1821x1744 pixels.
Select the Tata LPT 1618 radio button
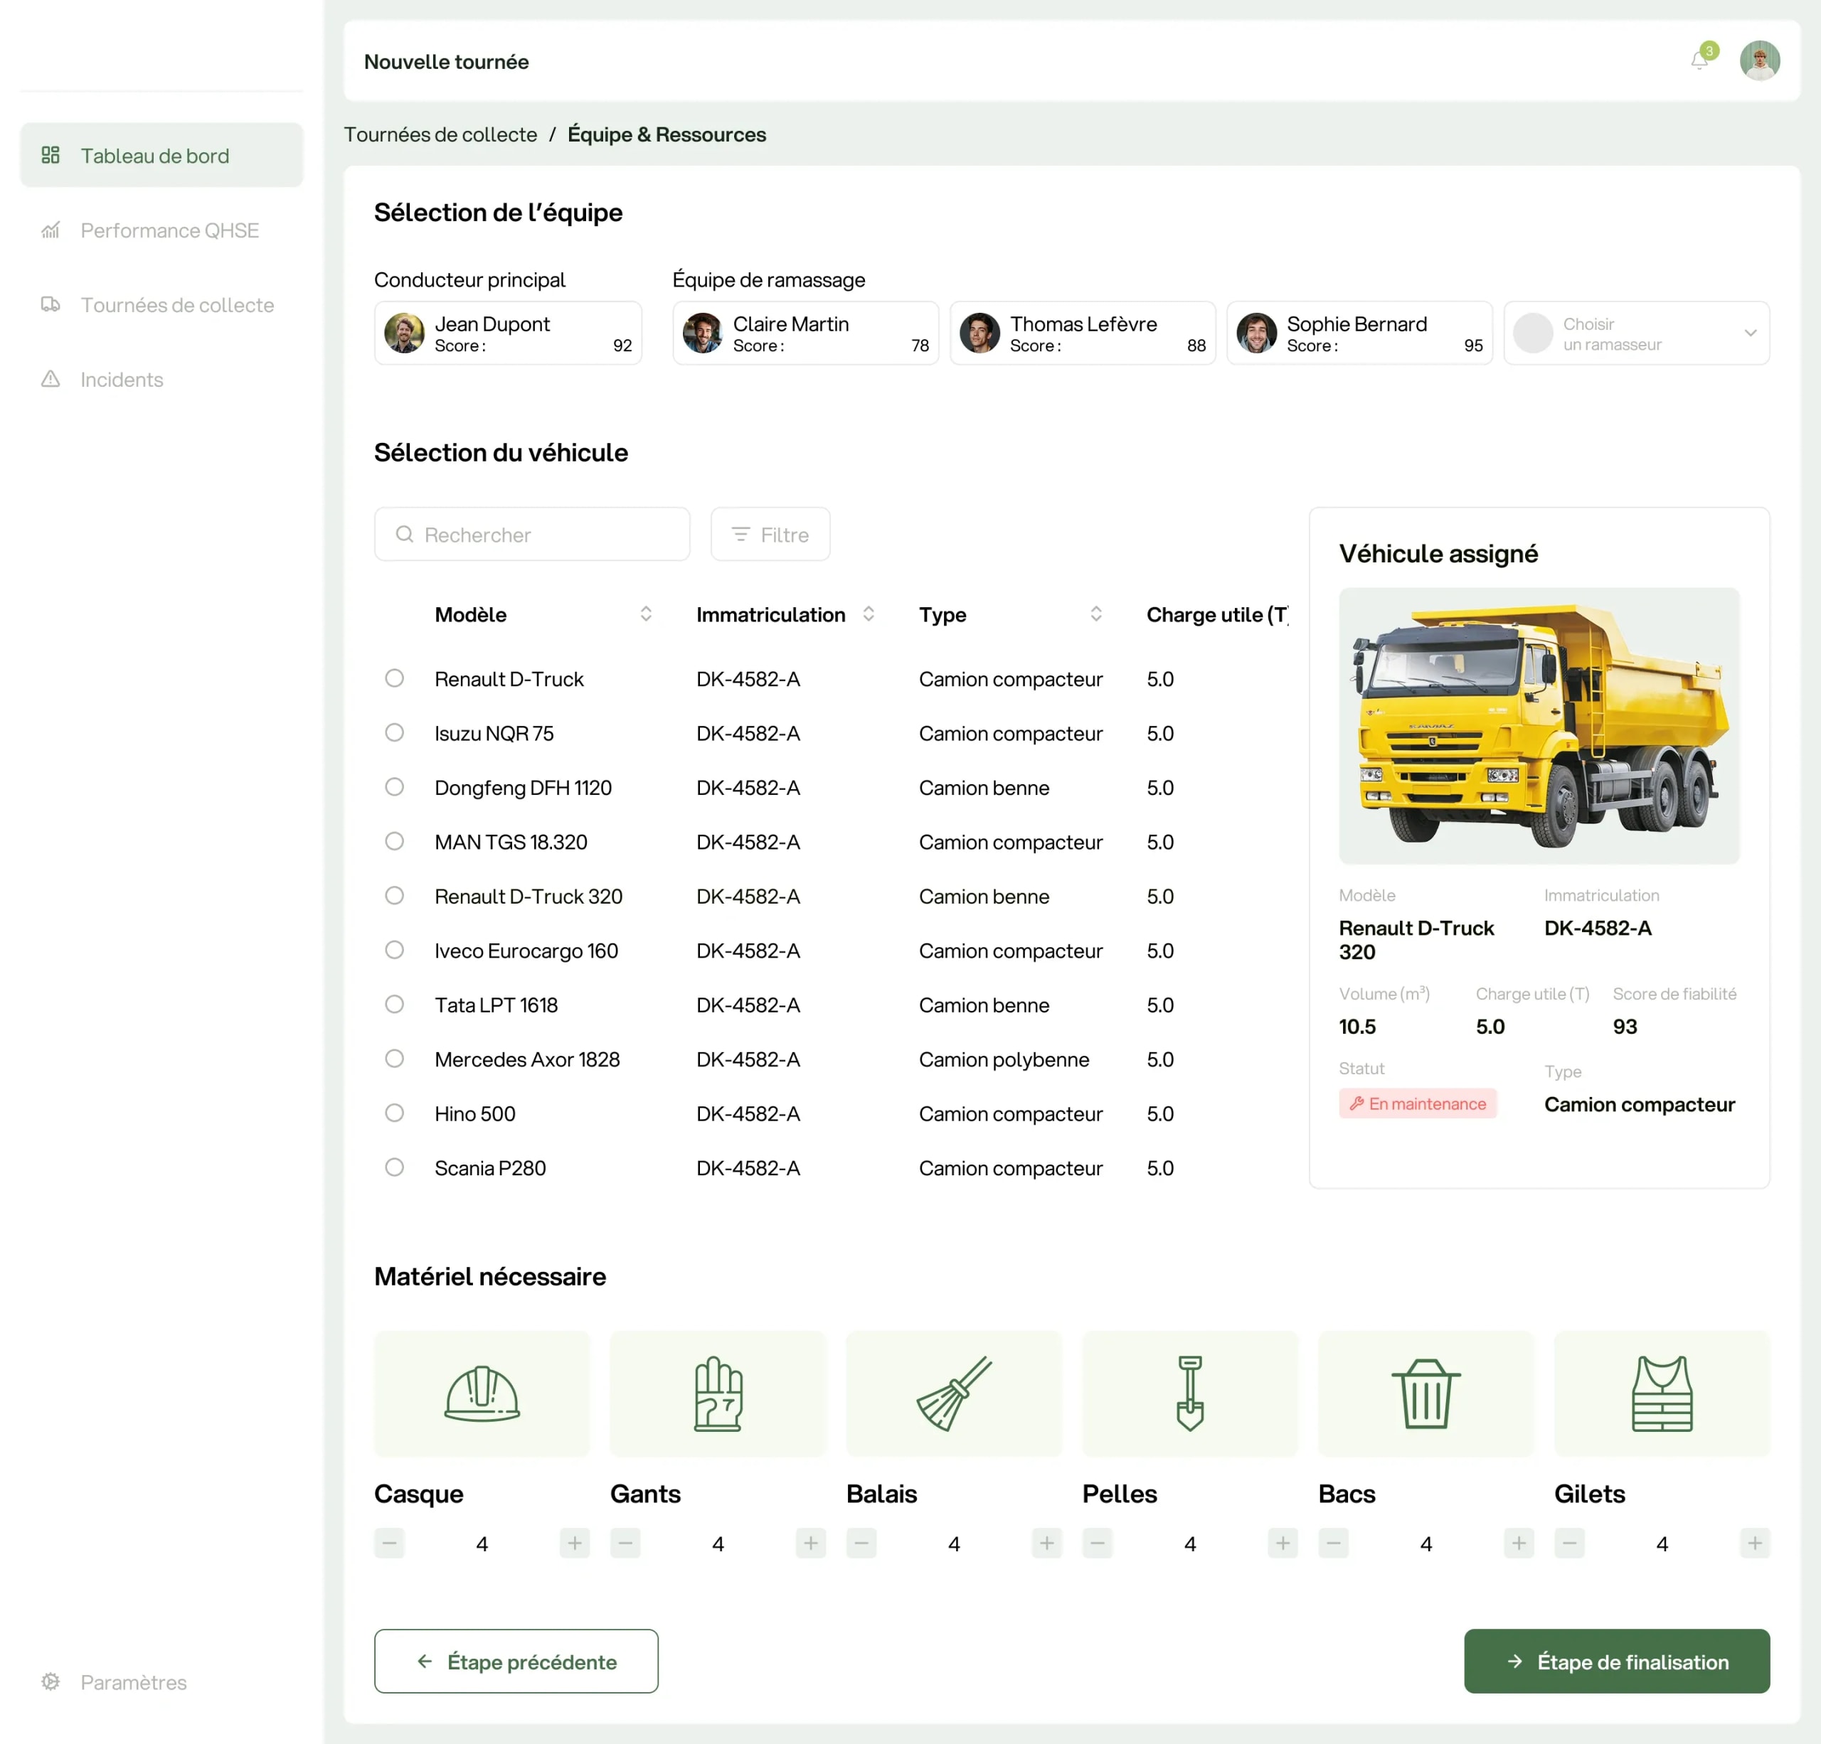click(x=394, y=1004)
